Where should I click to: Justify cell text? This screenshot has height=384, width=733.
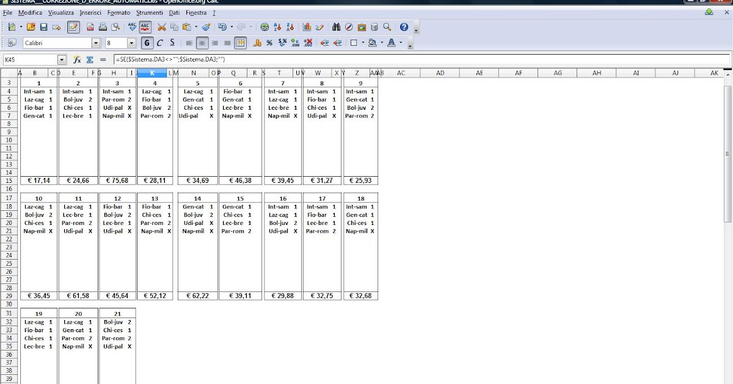pos(227,43)
